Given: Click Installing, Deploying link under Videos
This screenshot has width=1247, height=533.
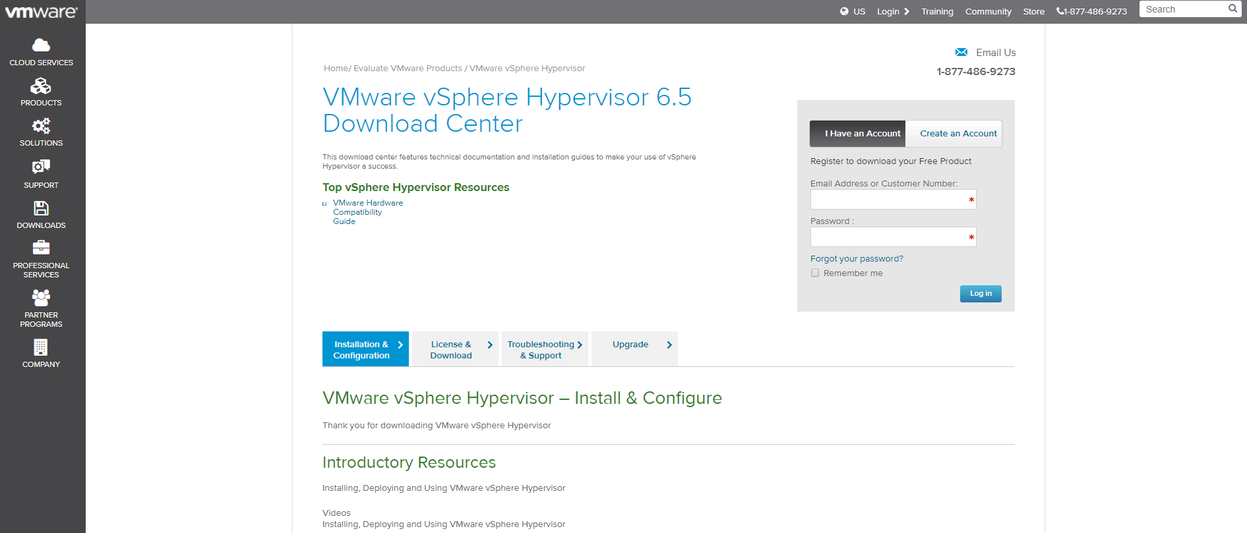Looking at the screenshot, I should [444, 524].
